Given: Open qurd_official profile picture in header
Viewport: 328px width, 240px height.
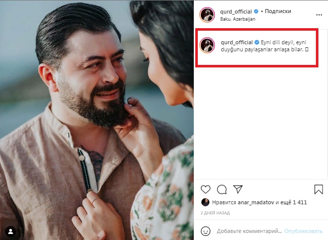Looking at the screenshot, I should (207, 15).
